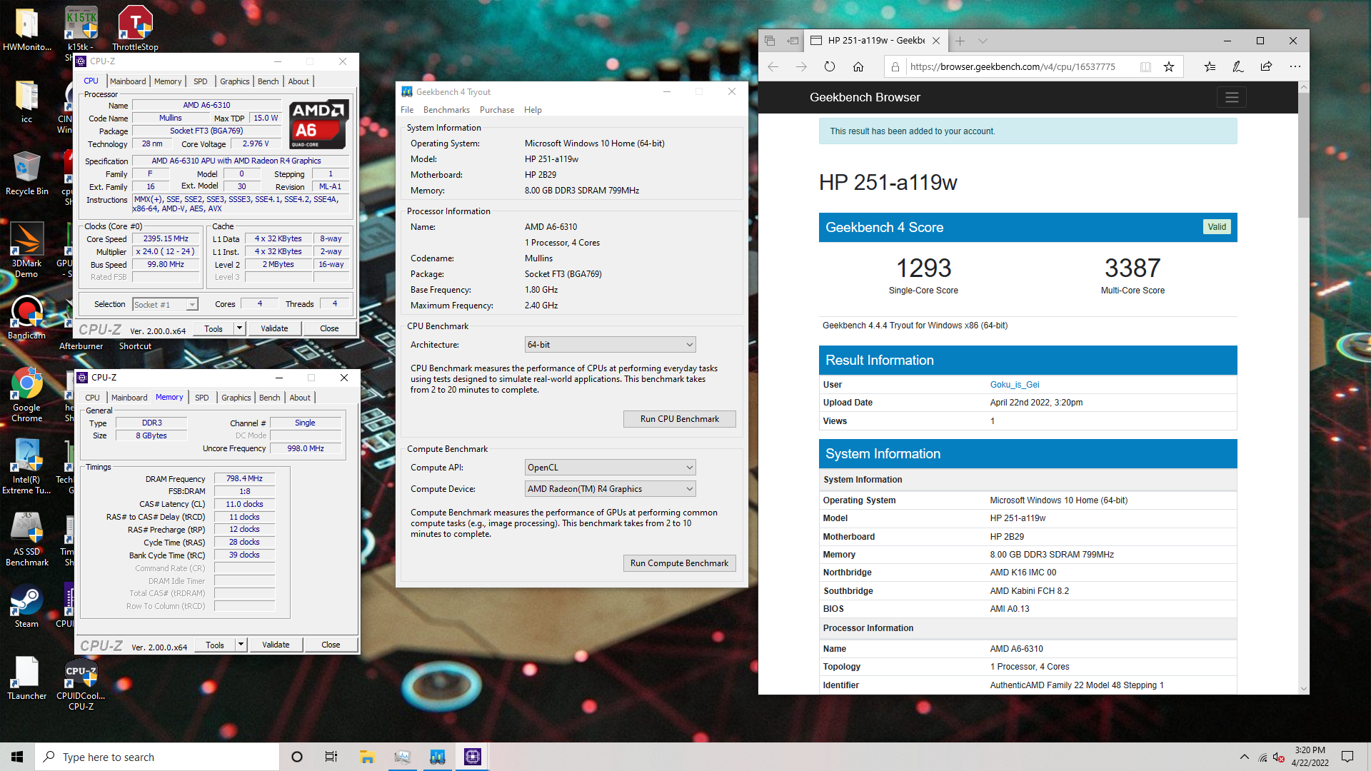Expand Tools arrow in lower CPU-Z
Screen dimensions: 1371x771
(241, 645)
